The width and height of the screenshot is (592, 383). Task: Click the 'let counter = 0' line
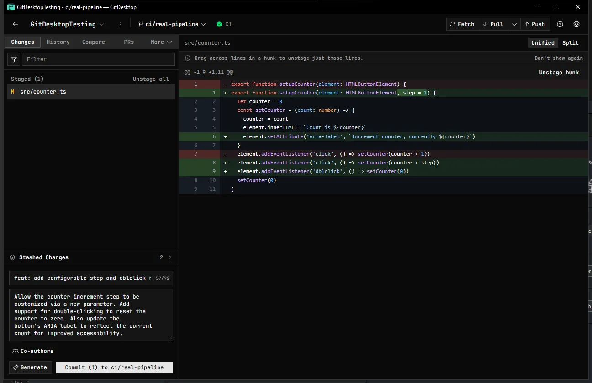coord(384,101)
